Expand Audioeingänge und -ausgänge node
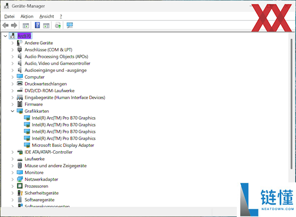 point(12,70)
